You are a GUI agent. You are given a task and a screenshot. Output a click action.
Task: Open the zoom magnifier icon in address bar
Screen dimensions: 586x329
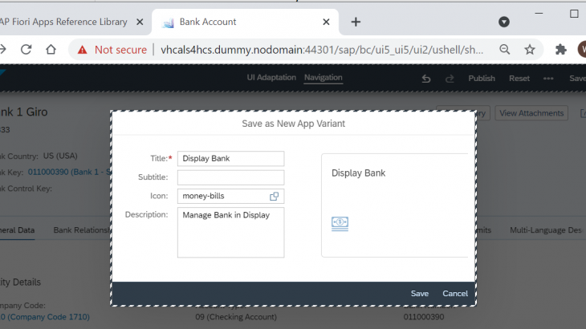[505, 49]
